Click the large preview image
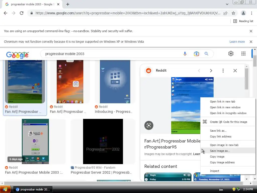 click(x=185, y=106)
